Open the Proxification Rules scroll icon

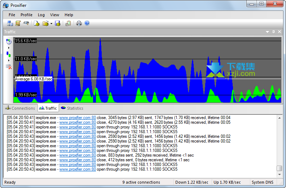coord(18,23)
